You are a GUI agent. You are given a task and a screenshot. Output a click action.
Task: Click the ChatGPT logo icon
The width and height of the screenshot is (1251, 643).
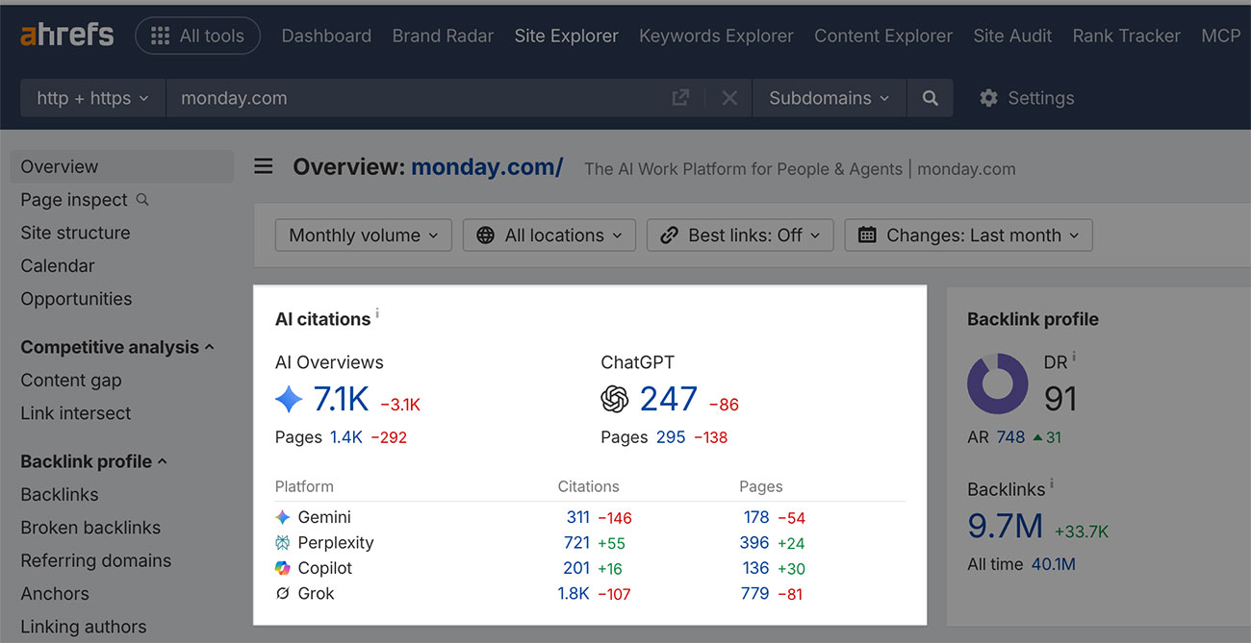coord(614,399)
